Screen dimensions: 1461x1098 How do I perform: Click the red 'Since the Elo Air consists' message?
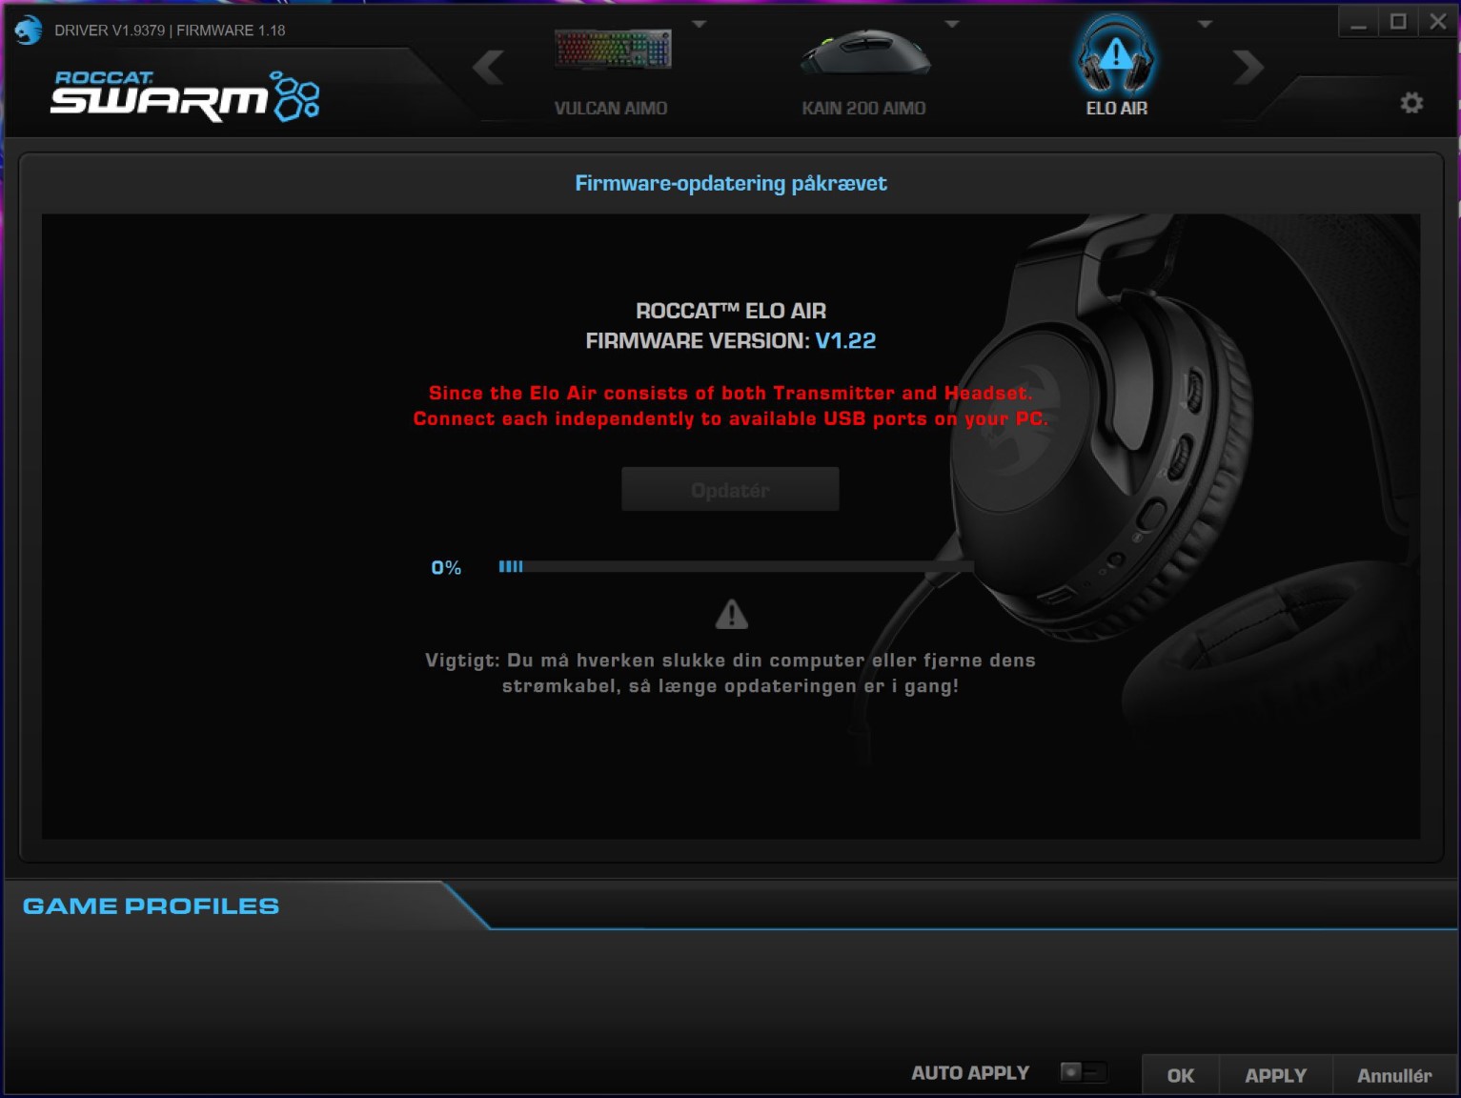pyautogui.click(x=730, y=405)
